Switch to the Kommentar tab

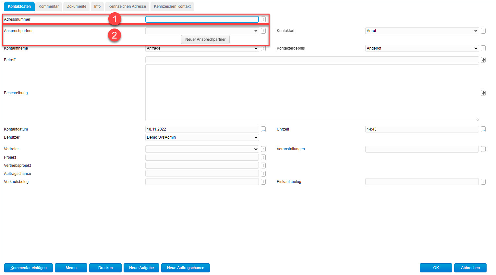click(x=49, y=6)
